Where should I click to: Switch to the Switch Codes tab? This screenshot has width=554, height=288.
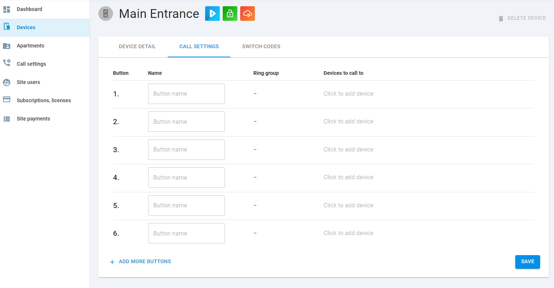261,46
